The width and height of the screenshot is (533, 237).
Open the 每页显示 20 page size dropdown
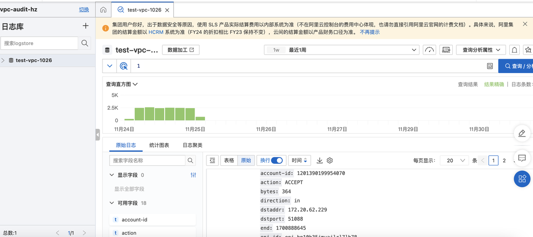click(x=454, y=161)
